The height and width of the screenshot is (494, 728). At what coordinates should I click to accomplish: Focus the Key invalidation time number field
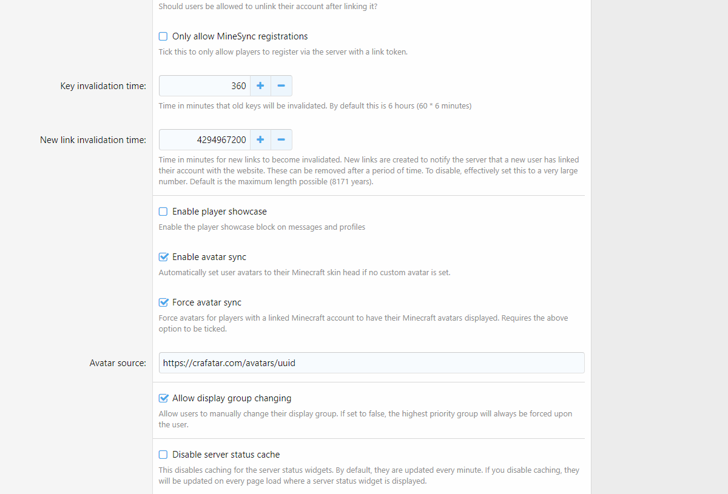pyautogui.click(x=204, y=86)
